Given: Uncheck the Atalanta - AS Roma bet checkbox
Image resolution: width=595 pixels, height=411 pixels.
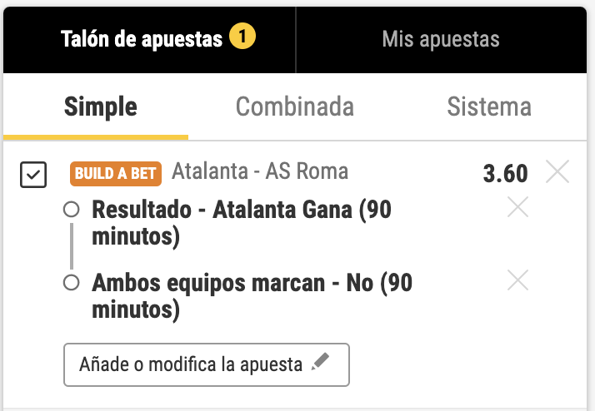Looking at the screenshot, I should click(x=33, y=175).
